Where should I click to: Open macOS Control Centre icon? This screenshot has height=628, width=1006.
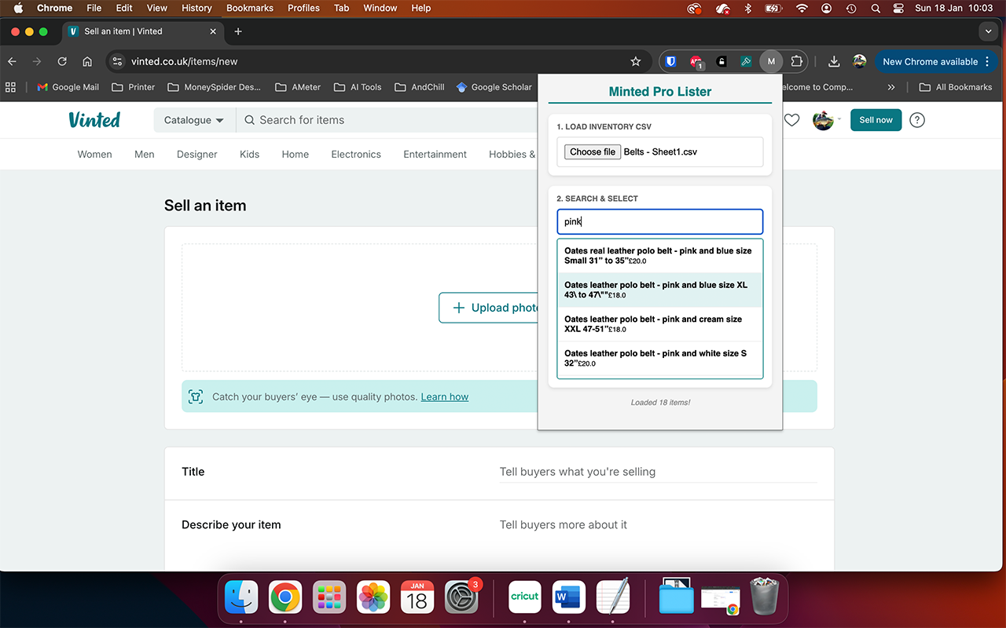[x=899, y=8]
